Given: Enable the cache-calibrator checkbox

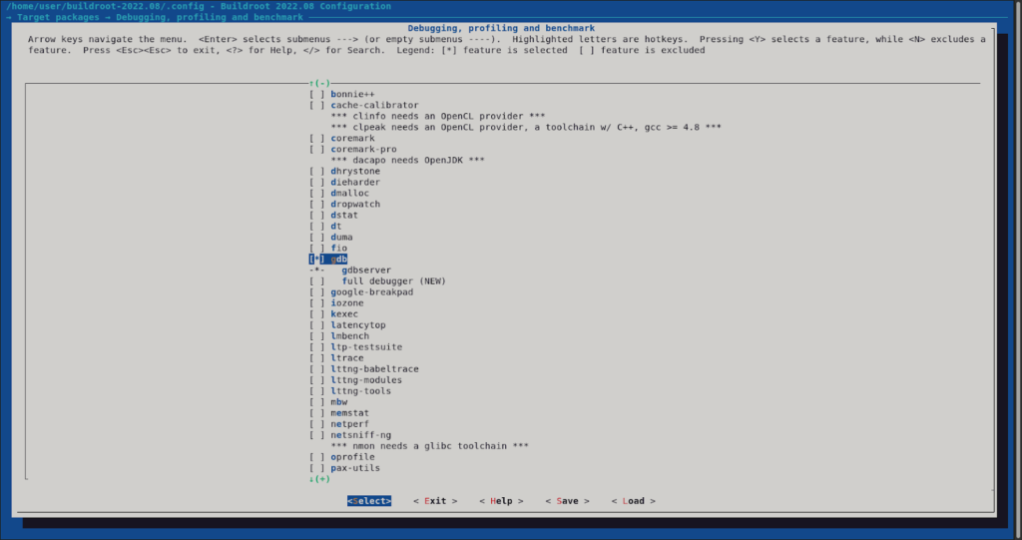Looking at the screenshot, I should [316, 105].
